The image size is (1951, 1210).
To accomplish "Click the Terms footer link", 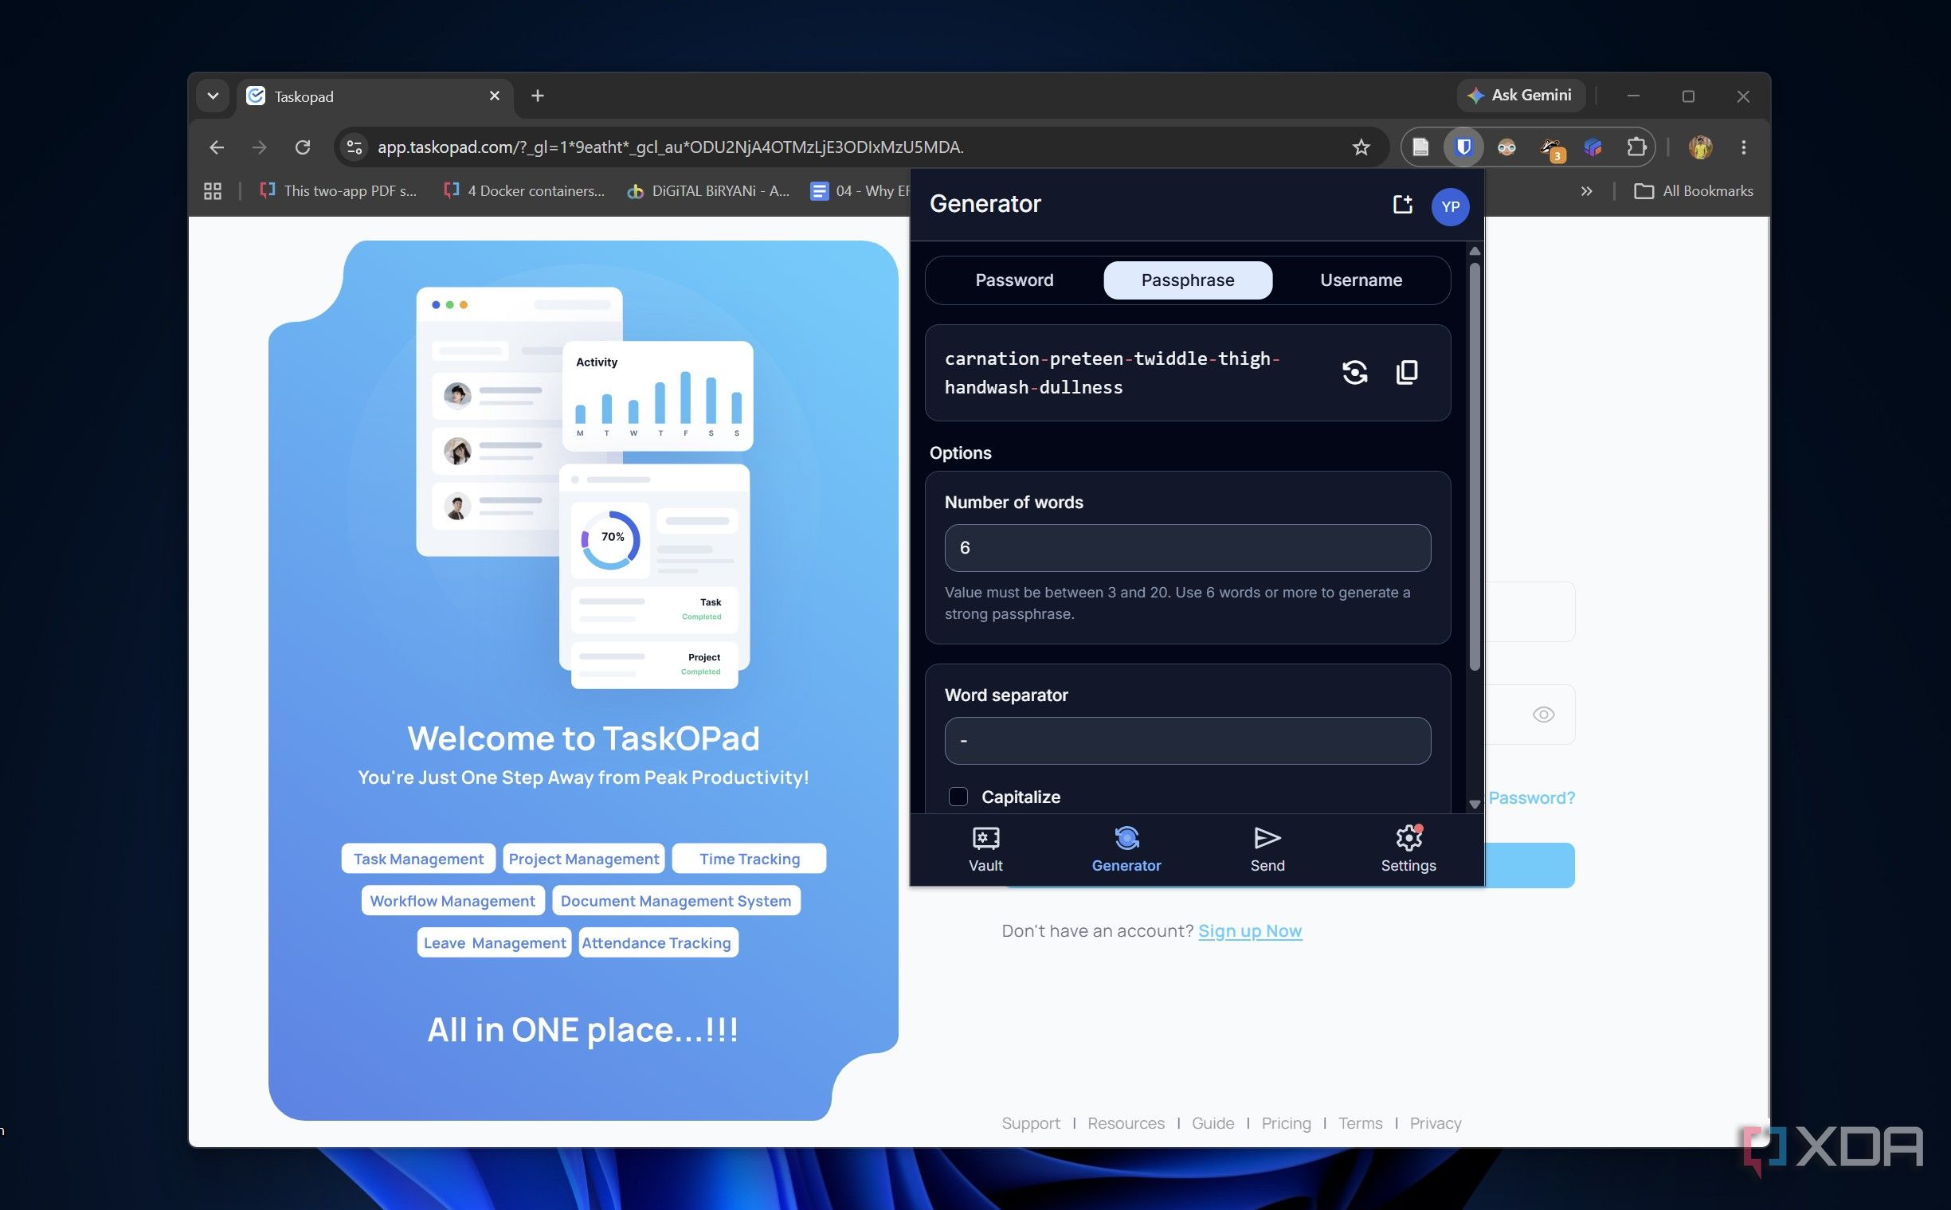I will coord(1361,1122).
